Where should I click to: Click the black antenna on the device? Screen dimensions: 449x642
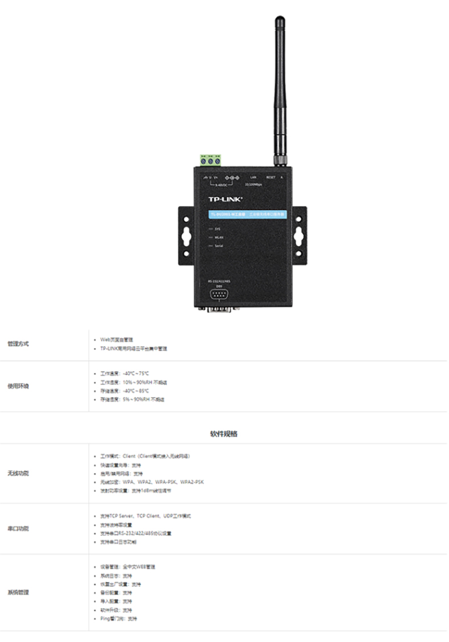(x=280, y=91)
